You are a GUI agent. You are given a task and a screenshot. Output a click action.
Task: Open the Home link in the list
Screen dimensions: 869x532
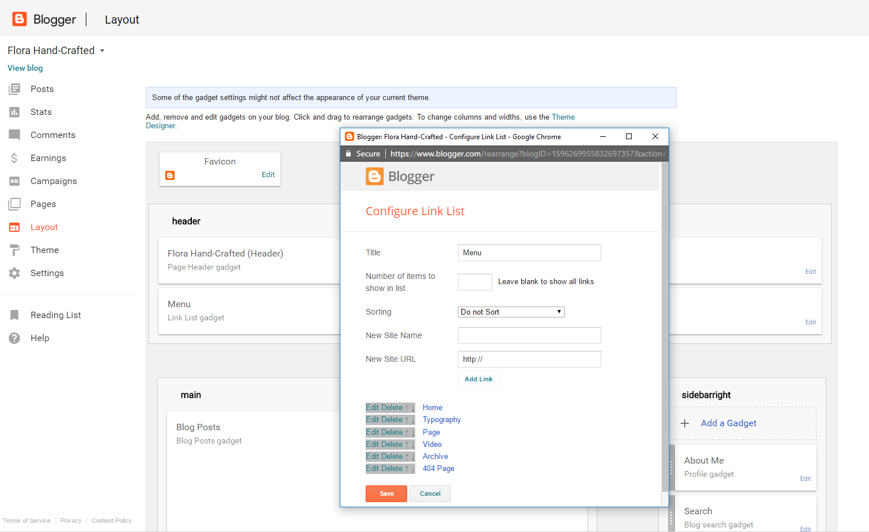point(432,408)
